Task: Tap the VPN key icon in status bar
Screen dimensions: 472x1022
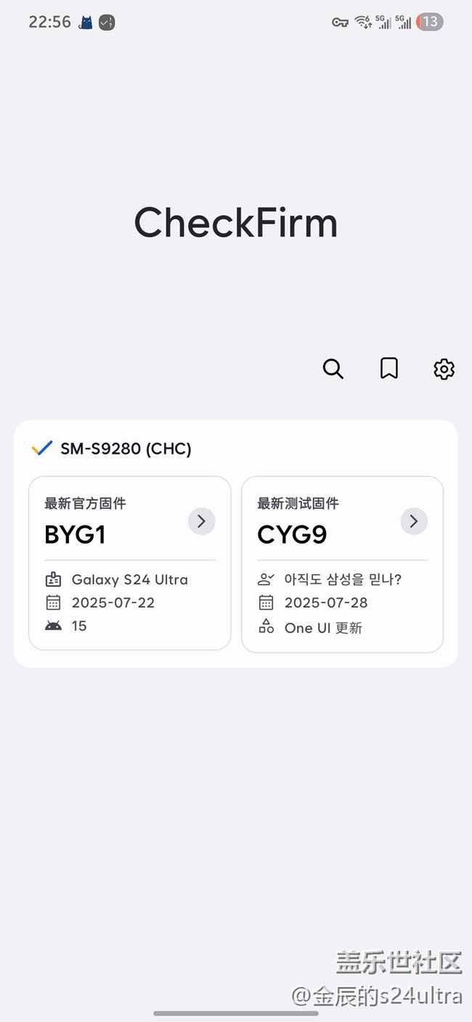Action: 340,23
